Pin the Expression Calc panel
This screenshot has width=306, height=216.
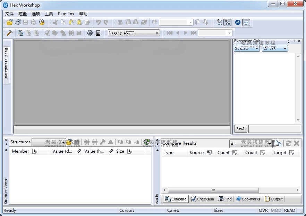pos(289,41)
